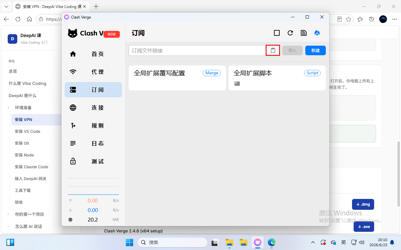The height and width of the screenshot is (250, 401).
Task: Open a new Edge tab with the plus button
Action: point(96,6)
